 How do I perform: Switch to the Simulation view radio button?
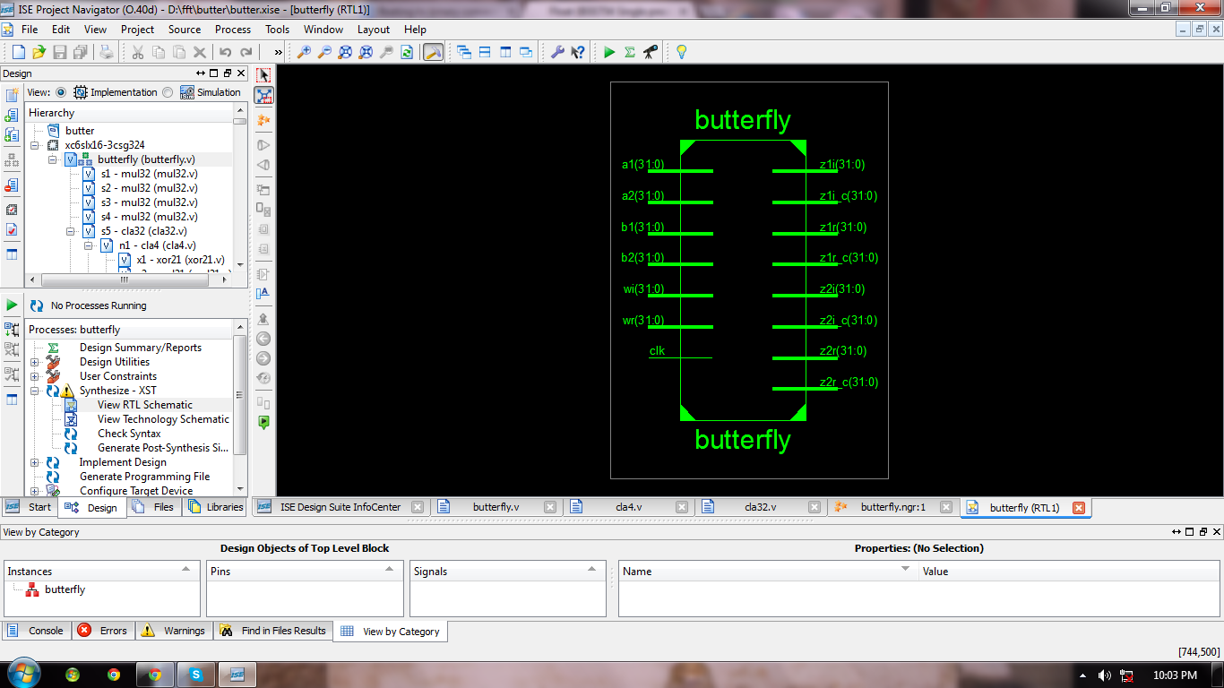pyautogui.click(x=168, y=92)
